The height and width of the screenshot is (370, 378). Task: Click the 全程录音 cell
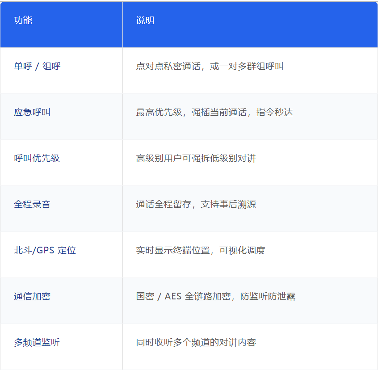[62, 209]
